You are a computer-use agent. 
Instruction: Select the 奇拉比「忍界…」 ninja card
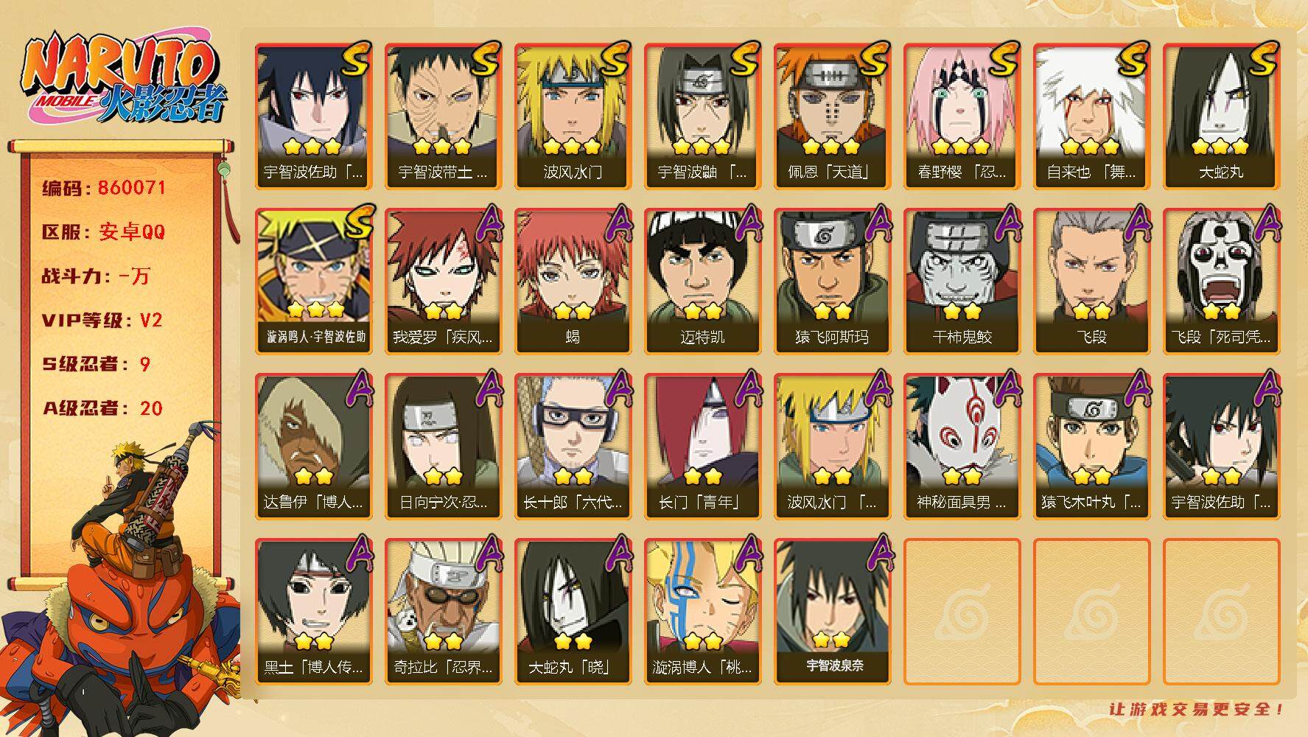point(443,612)
